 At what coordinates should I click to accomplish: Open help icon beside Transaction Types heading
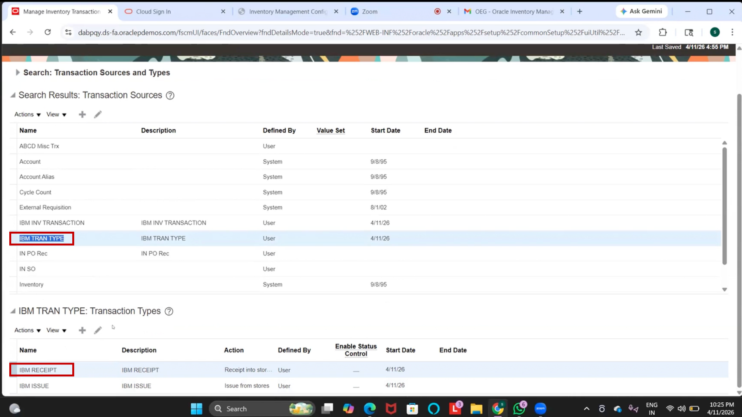point(169,311)
